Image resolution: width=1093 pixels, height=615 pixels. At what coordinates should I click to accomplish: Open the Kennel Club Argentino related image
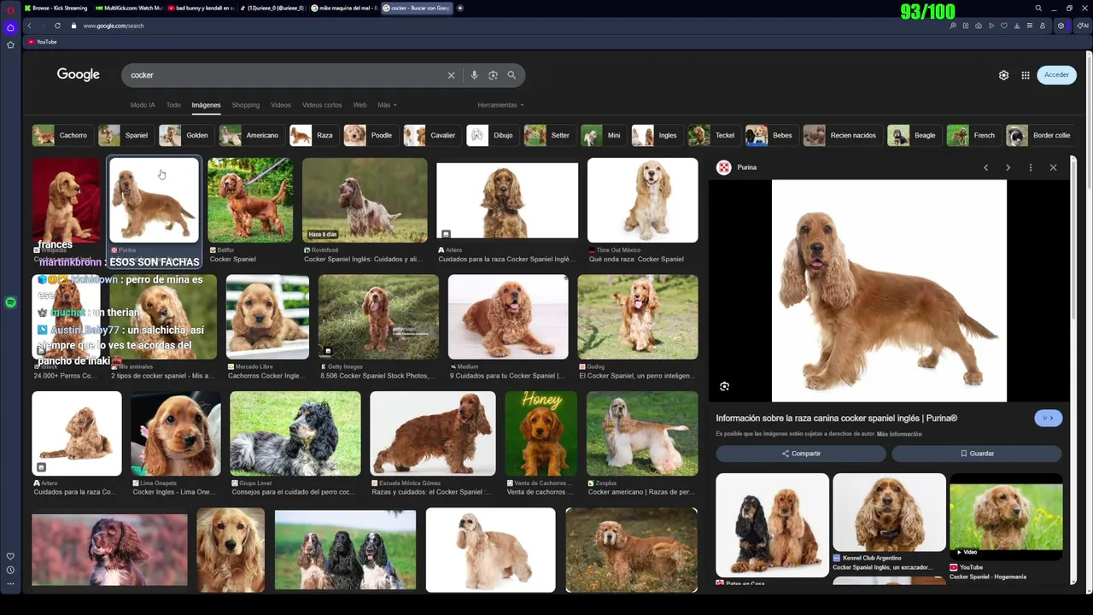[x=889, y=512]
